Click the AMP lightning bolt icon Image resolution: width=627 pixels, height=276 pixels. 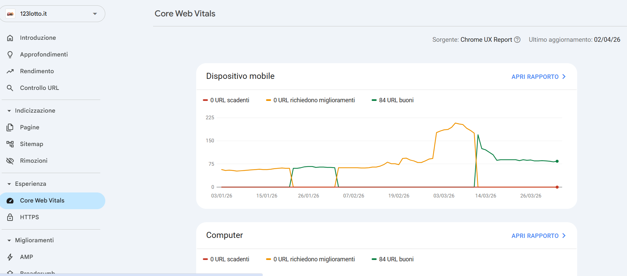pos(10,257)
